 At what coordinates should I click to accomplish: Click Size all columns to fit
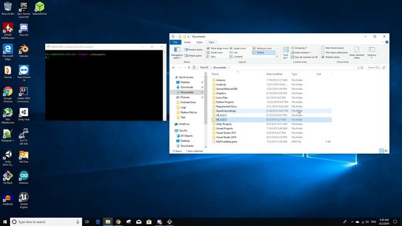[x=304, y=57]
